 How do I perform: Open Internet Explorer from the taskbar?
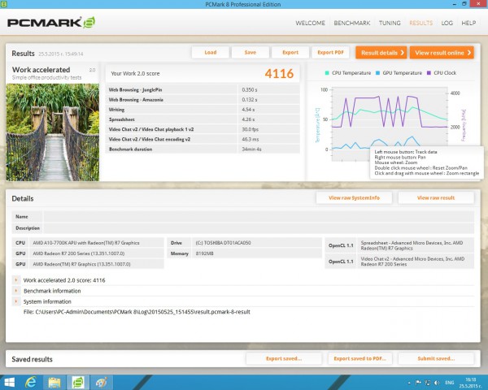pos(31,383)
